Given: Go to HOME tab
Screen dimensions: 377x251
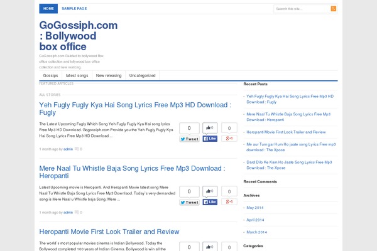Looking at the screenshot, I should click(x=48, y=9).
